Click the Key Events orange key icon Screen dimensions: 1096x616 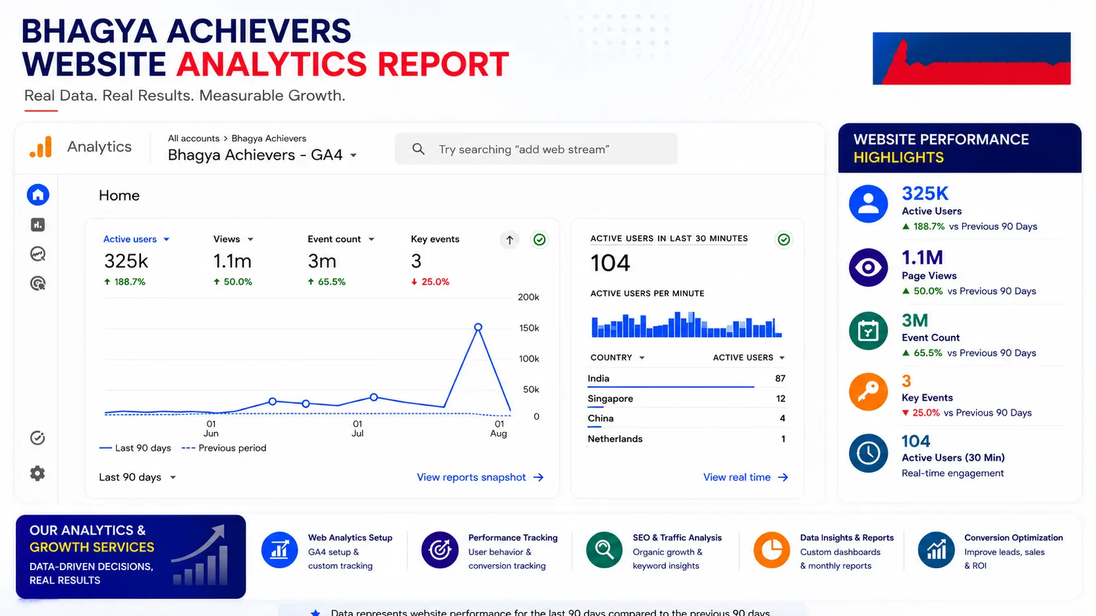pos(869,391)
